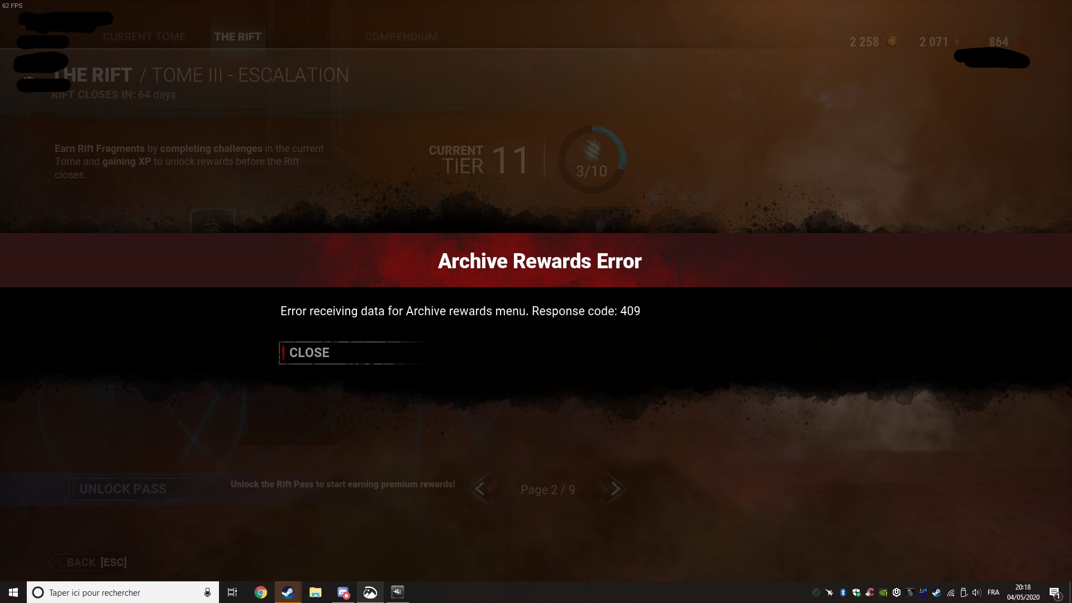This screenshot has height=603, width=1072.
Task: Click the 2 258 currency balance
Action: pos(874,42)
